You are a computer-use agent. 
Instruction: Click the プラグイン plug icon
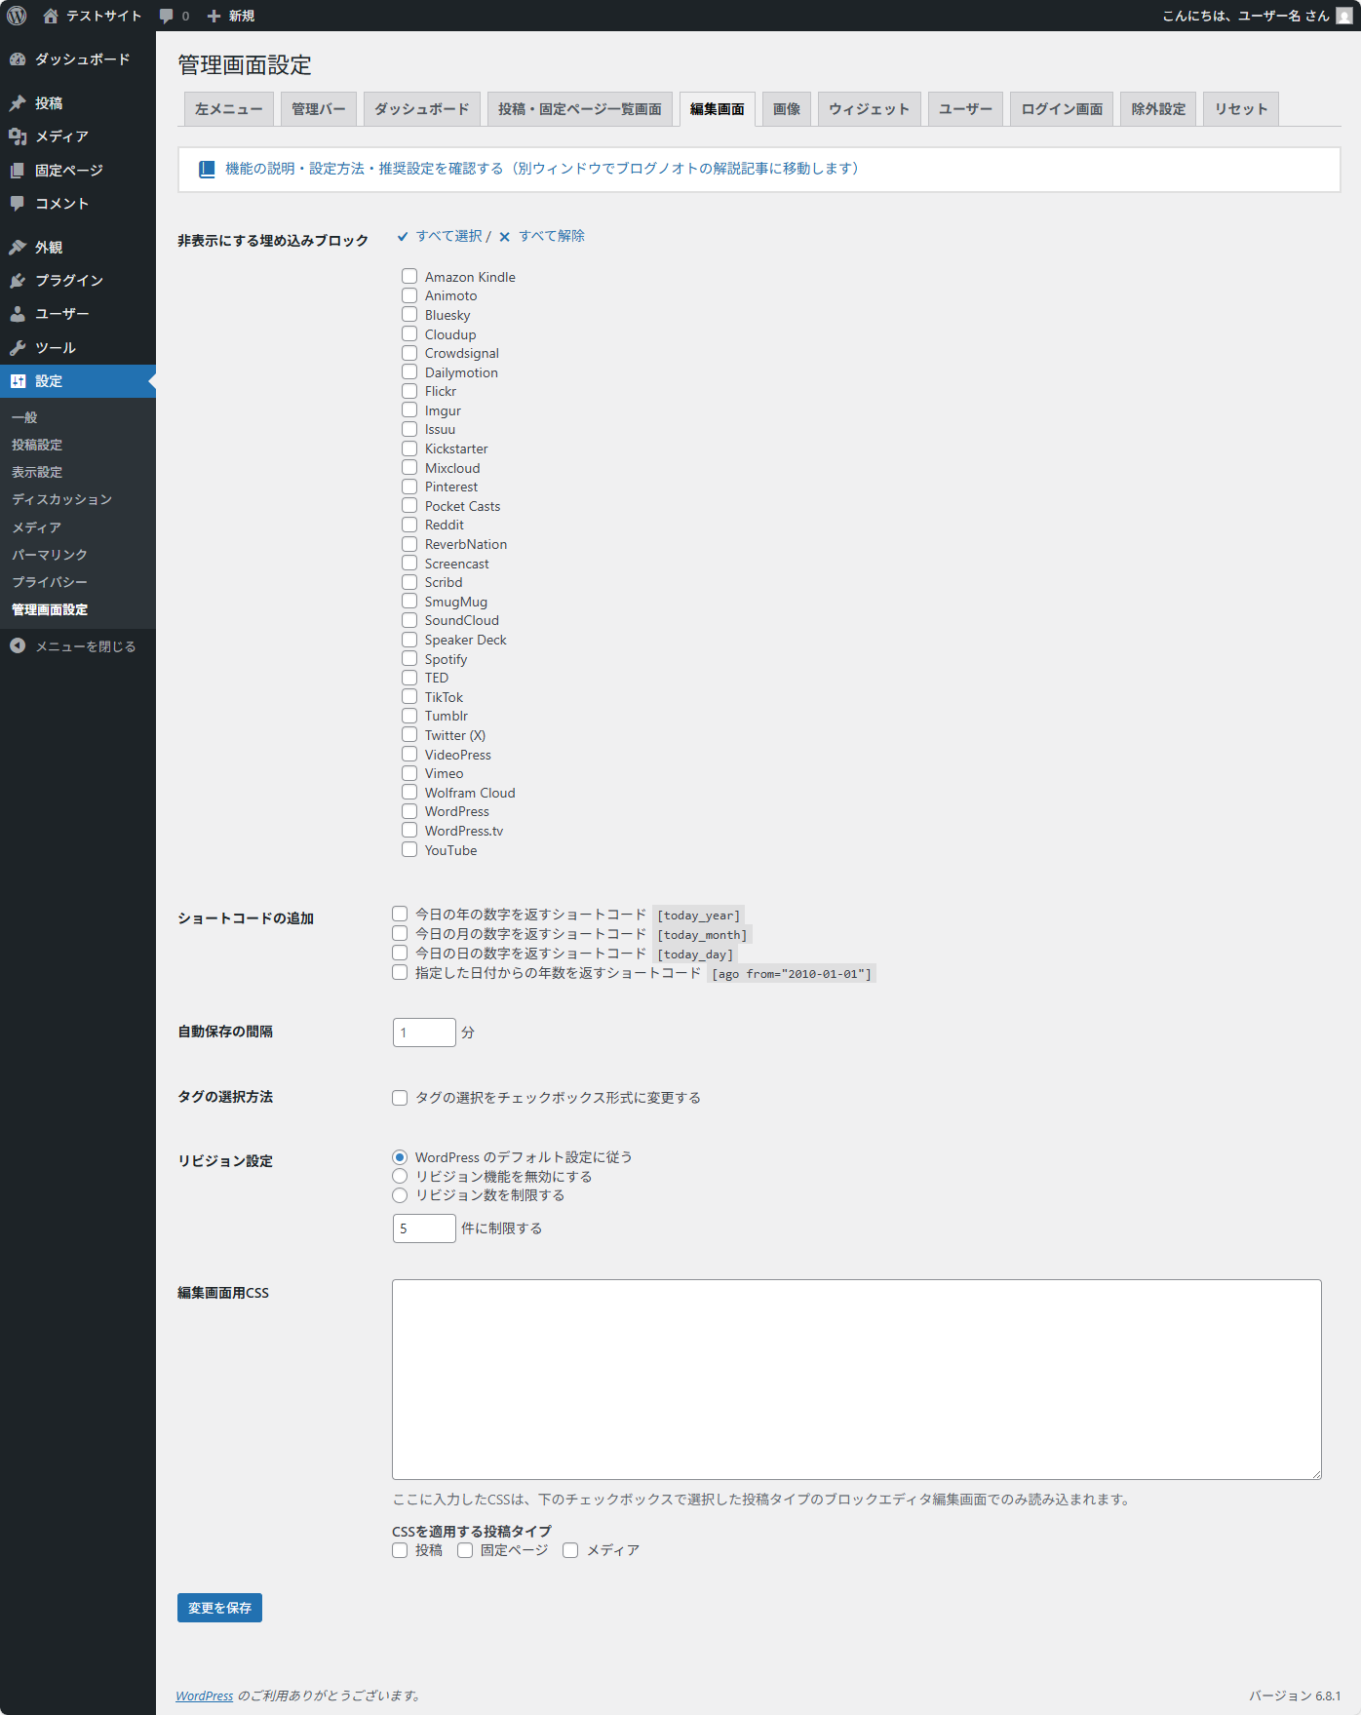(x=18, y=281)
